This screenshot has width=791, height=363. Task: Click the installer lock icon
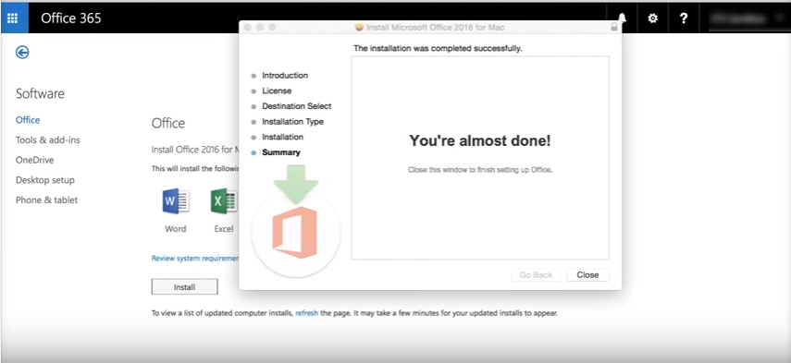point(614,27)
